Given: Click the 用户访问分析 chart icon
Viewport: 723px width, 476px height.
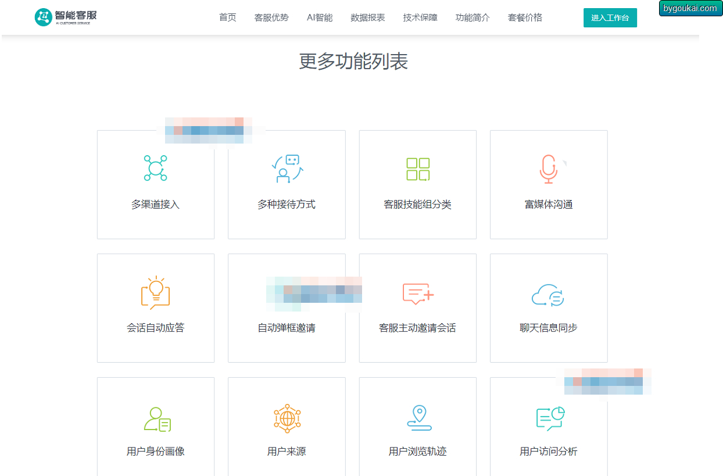Looking at the screenshot, I should pyautogui.click(x=550, y=418).
